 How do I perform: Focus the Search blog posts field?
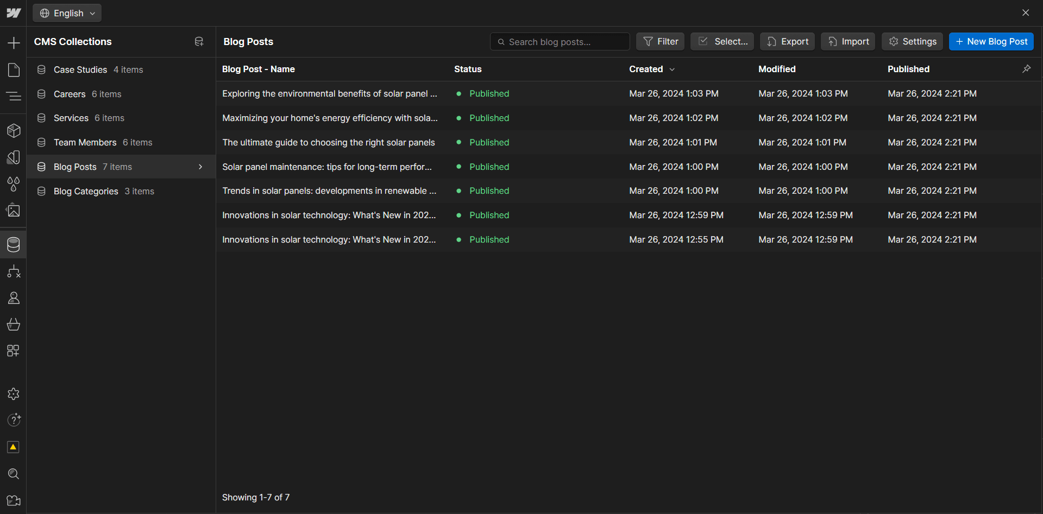click(560, 42)
